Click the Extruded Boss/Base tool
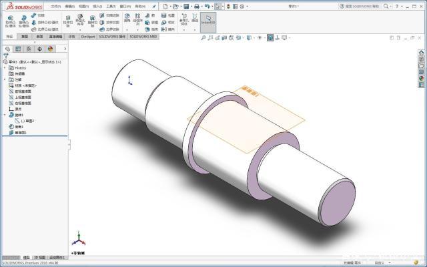The image size is (427, 267). pyautogui.click(x=11, y=21)
